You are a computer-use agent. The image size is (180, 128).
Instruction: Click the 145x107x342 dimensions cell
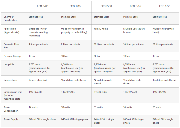[35, 92]
